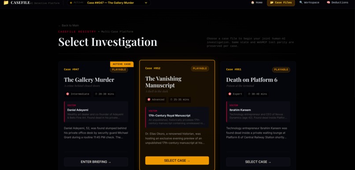Follow the Back to Main link
Screen dimensions: 355x170
click(69, 26)
